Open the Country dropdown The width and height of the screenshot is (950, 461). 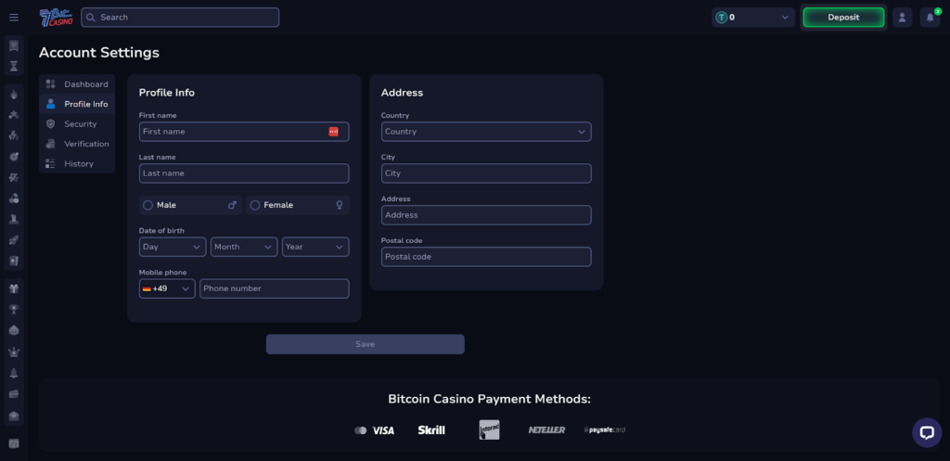click(485, 132)
